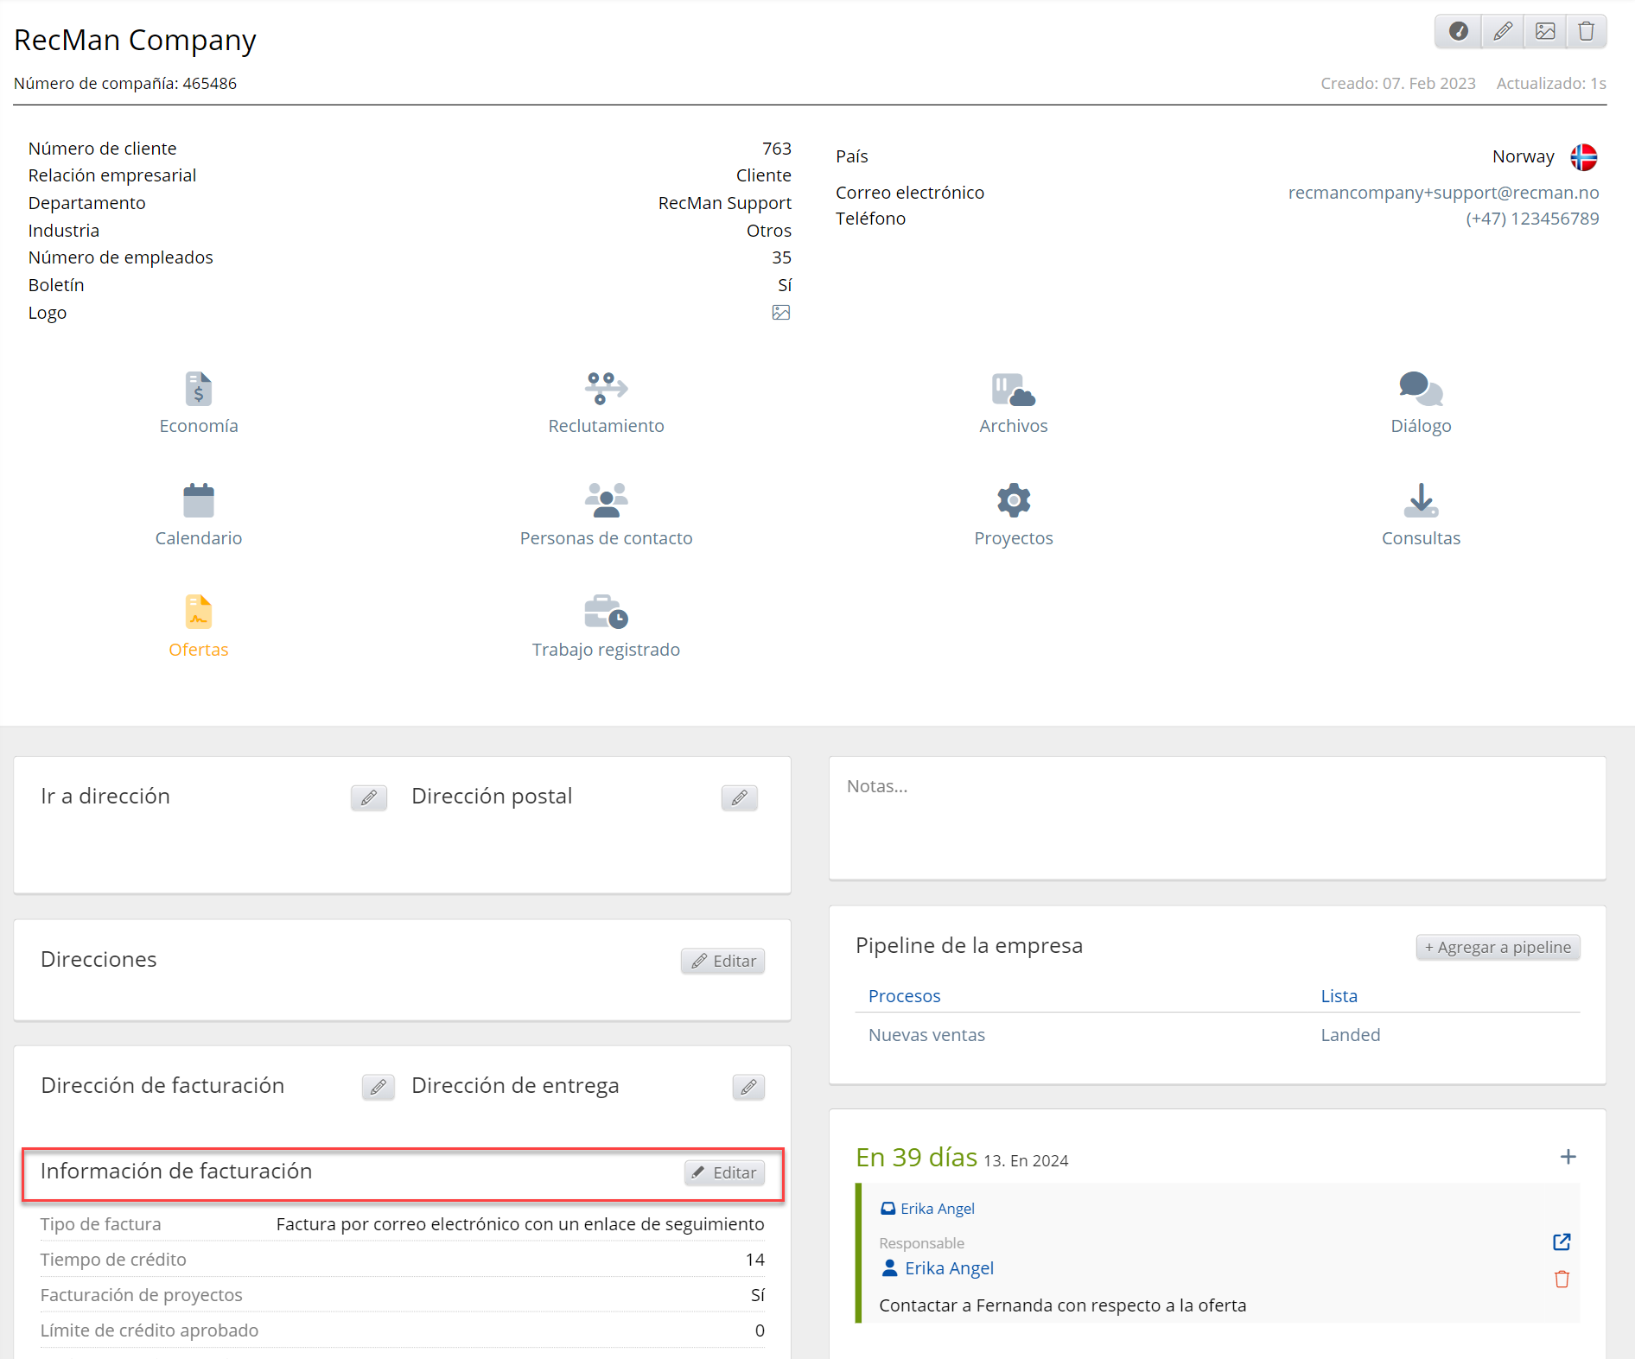The height and width of the screenshot is (1359, 1635).
Task: Open the Diálogo chat icon
Action: (x=1420, y=390)
